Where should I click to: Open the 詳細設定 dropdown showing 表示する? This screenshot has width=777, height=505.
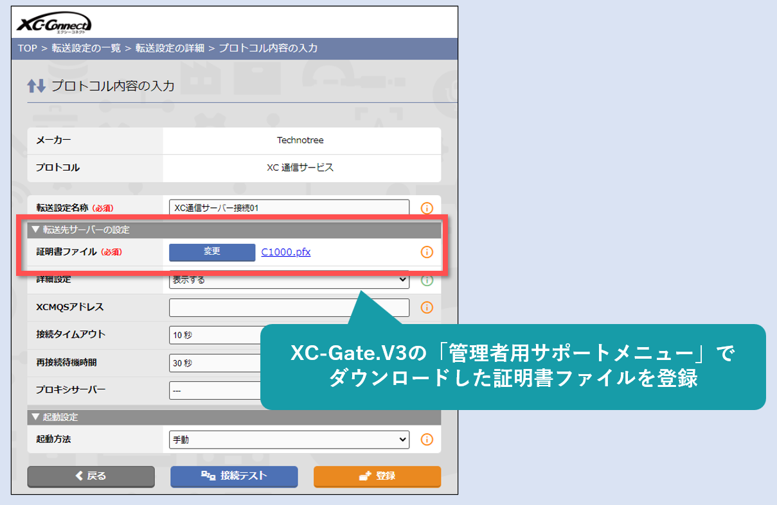(x=289, y=280)
